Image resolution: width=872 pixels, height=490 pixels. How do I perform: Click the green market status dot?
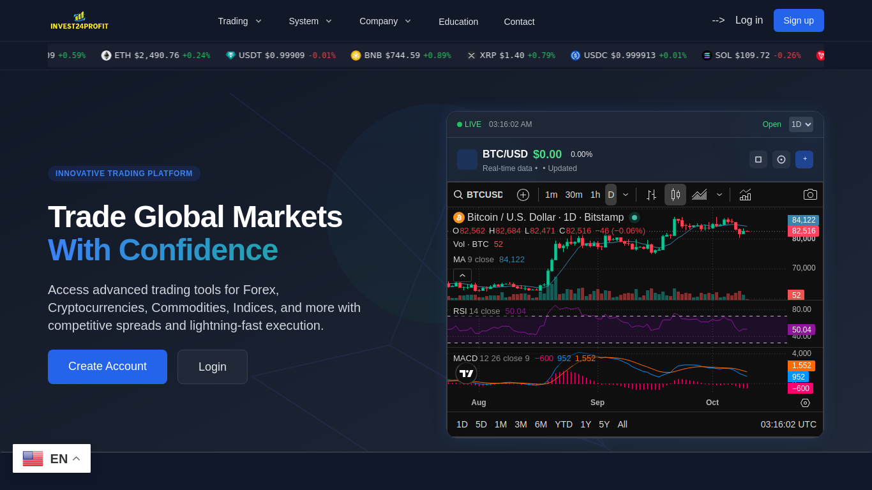(x=635, y=218)
